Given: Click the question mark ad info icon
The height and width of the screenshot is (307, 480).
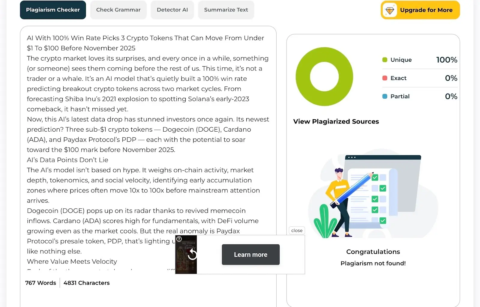Looking at the screenshot, I should point(179,239).
